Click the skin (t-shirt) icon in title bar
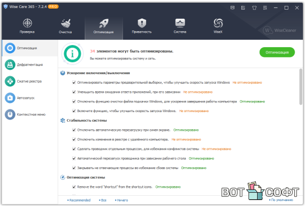Screen dimensions: 305x207 [x=254, y=8]
